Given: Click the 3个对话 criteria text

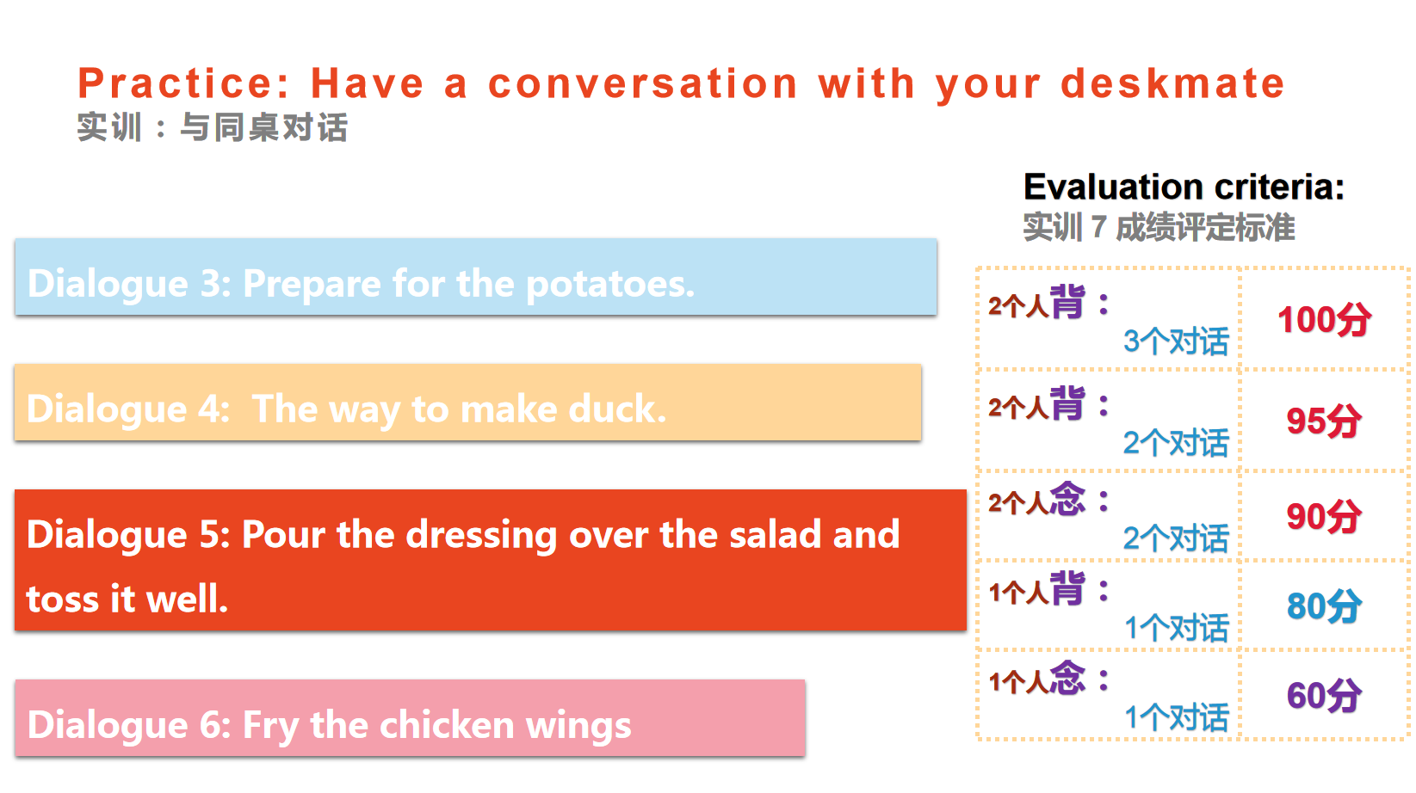Looking at the screenshot, I should (1176, 341).
